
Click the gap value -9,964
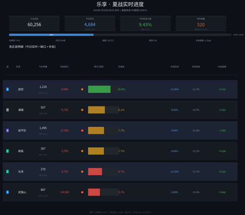click(x=65, y=89)
